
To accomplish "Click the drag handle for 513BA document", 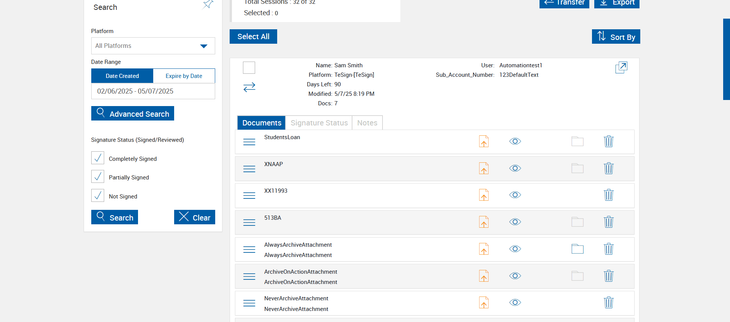I will 249,222.
